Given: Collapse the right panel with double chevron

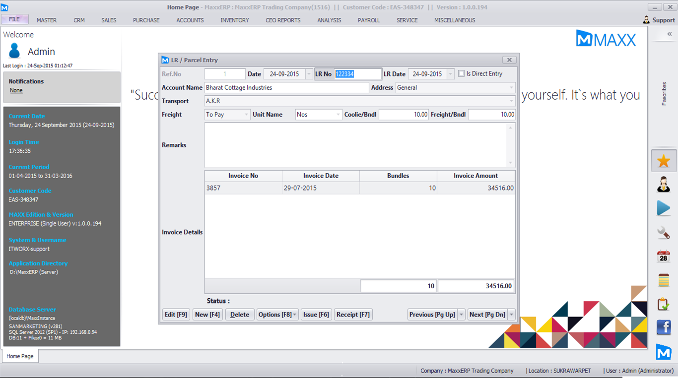Looking at the screenshot, I should pyautogui.click(x=670, y=34).
